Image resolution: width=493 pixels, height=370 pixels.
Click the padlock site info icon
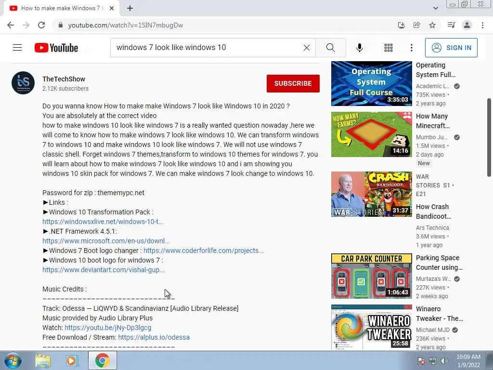click(x=61, y=25)
